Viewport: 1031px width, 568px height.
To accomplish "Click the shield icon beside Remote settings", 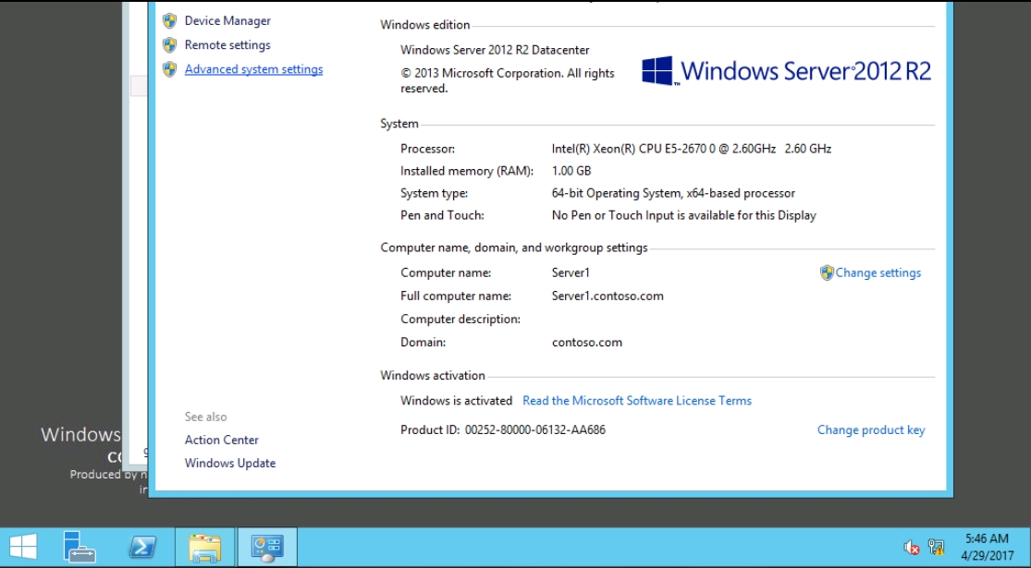I will click(x=169, y=45).
